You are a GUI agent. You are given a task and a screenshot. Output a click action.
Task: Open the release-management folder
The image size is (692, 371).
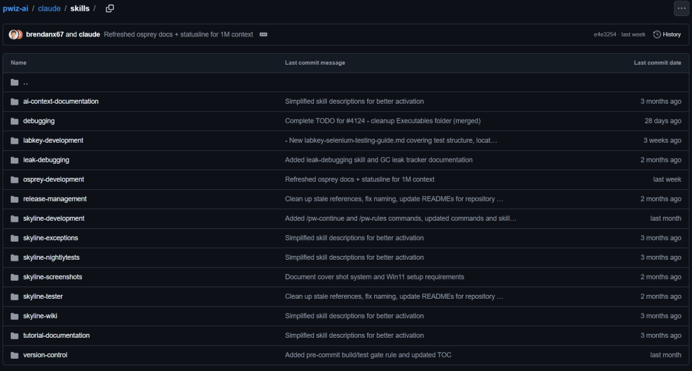54,199
